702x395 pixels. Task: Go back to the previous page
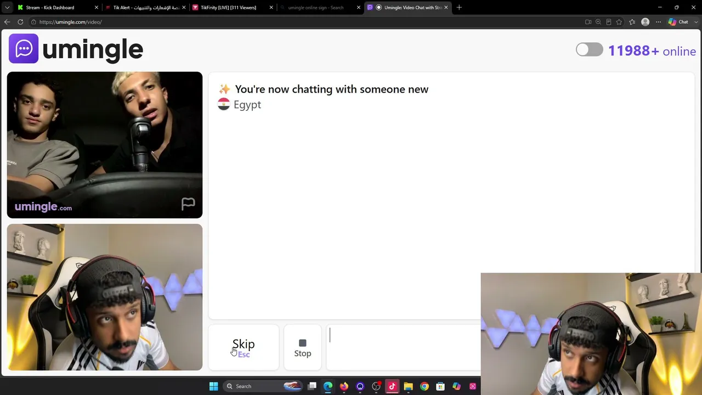pyautogui.click(x=7, y=22)
